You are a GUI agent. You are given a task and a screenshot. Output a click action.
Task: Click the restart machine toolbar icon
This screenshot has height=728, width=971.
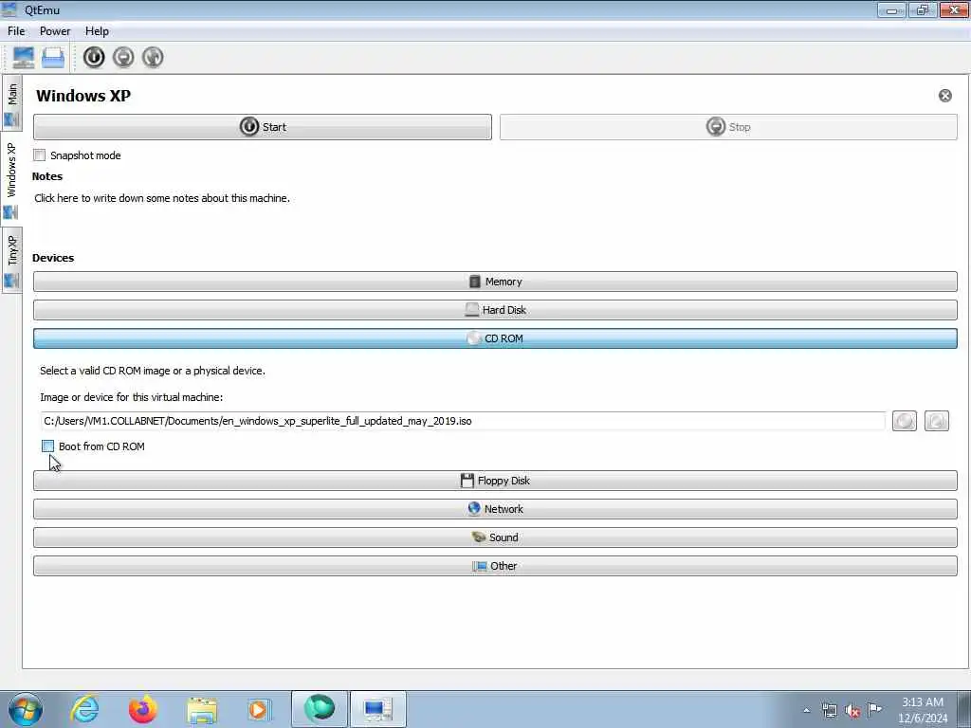[x=153, y=58]
